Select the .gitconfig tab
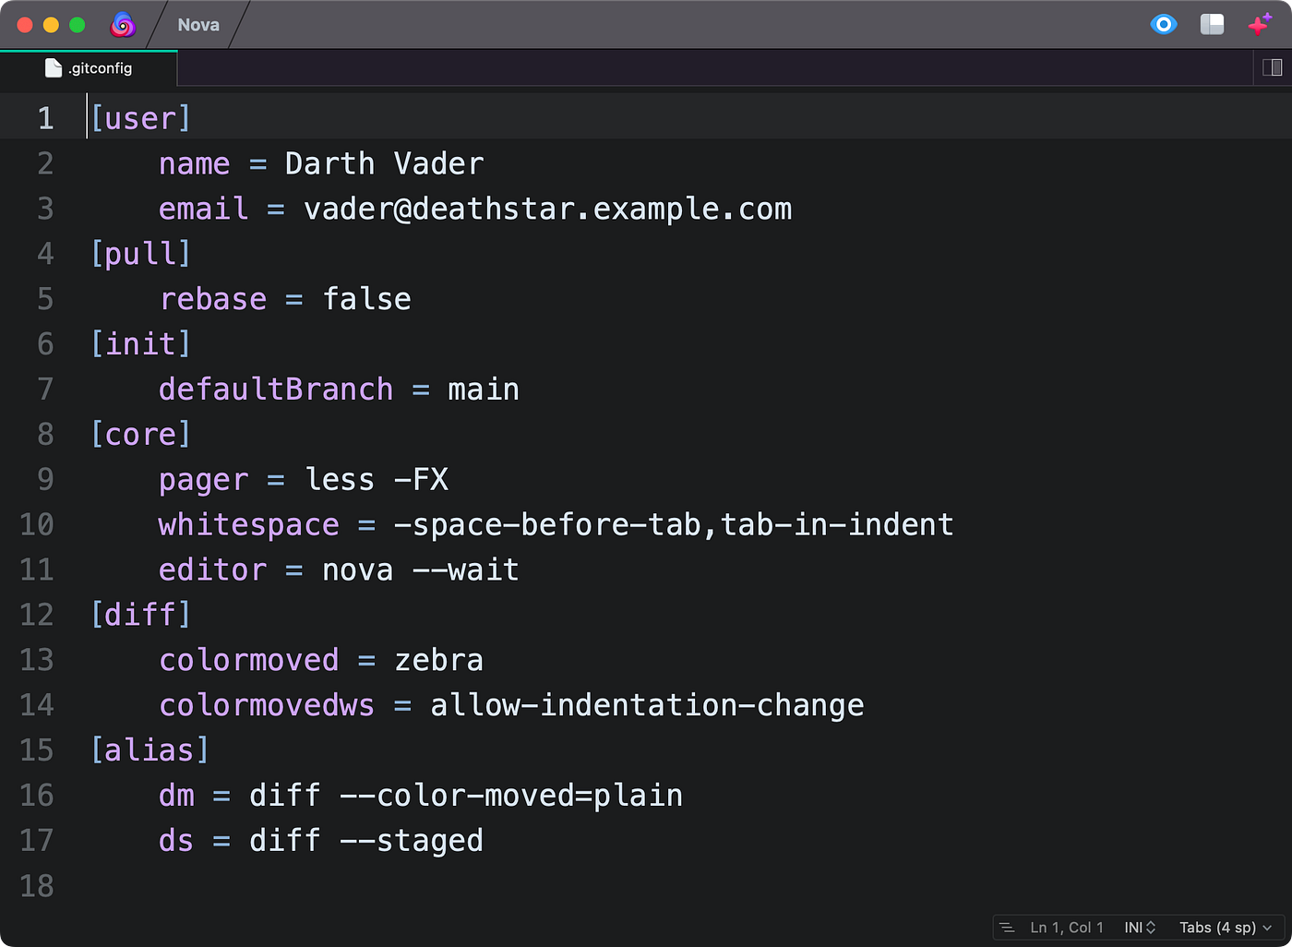This screenshot has height=947, width=1292. pyautogui.click(x=90, y=68)
